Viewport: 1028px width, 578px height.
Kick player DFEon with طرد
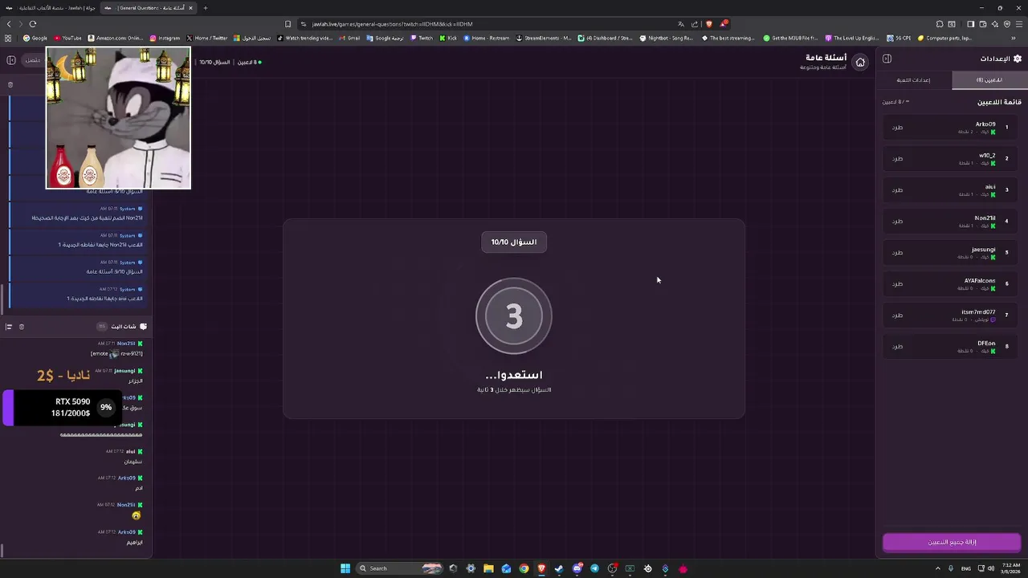tap(897, 347)
